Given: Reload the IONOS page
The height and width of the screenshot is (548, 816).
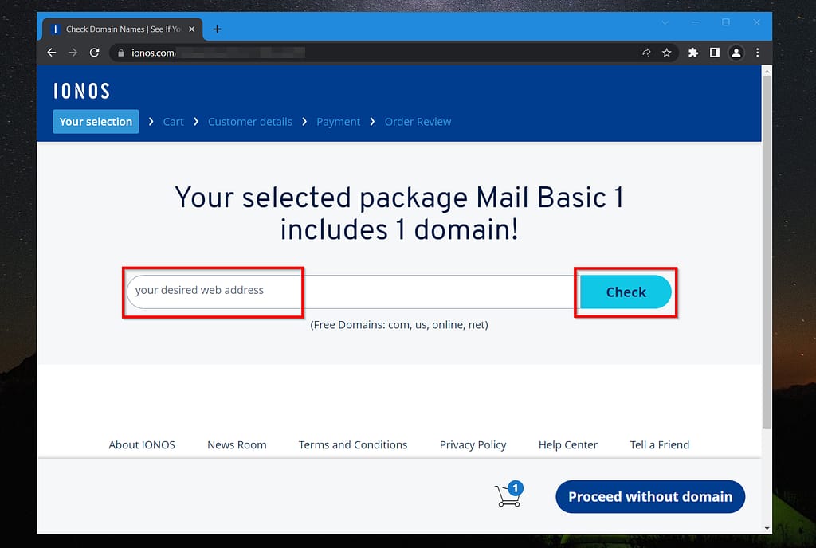Looking at the screenshot, I should (94, 53).
